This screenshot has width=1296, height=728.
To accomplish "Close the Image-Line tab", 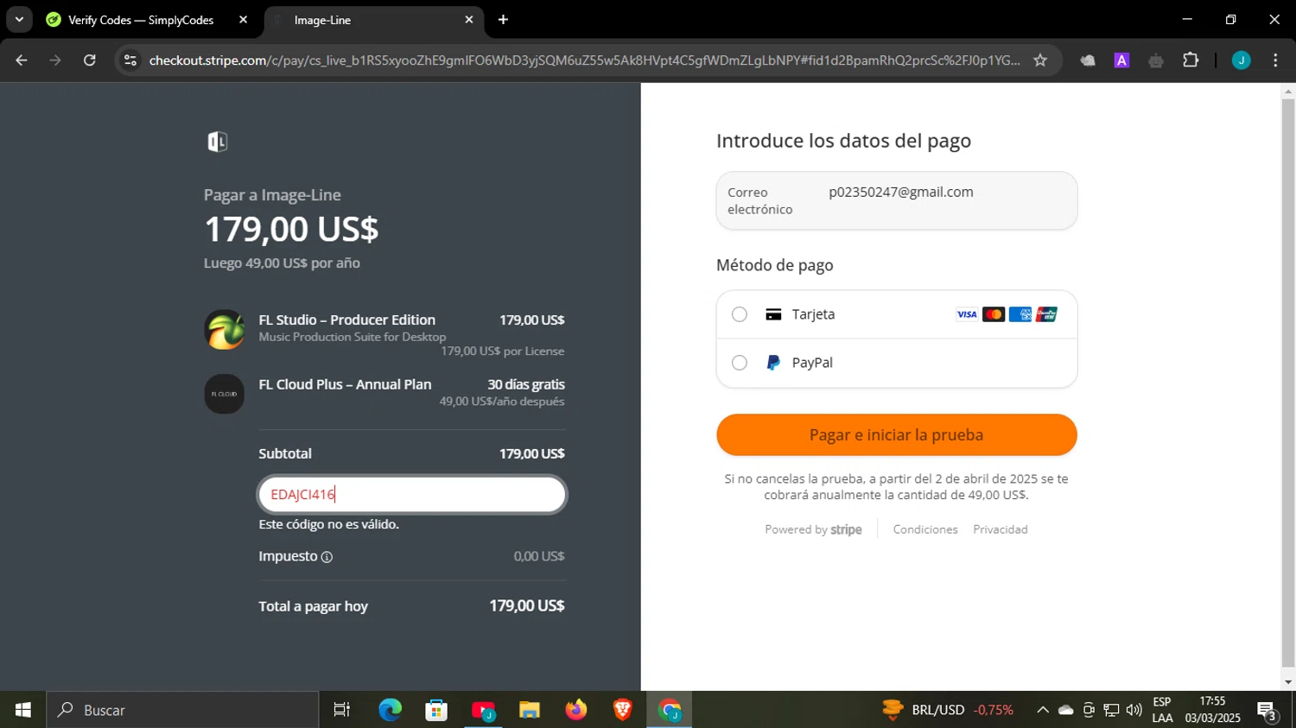I will [x=469, y=19].
